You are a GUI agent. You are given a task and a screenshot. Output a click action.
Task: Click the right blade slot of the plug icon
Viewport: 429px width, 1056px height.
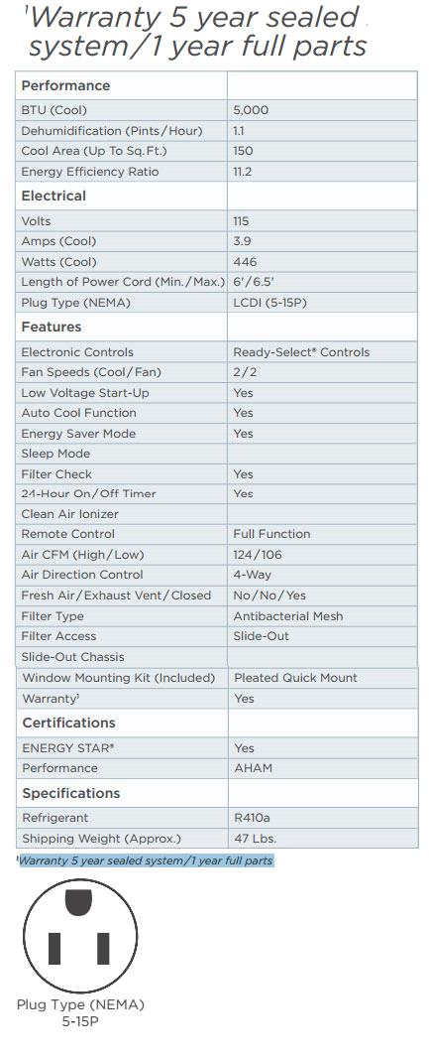103,948
